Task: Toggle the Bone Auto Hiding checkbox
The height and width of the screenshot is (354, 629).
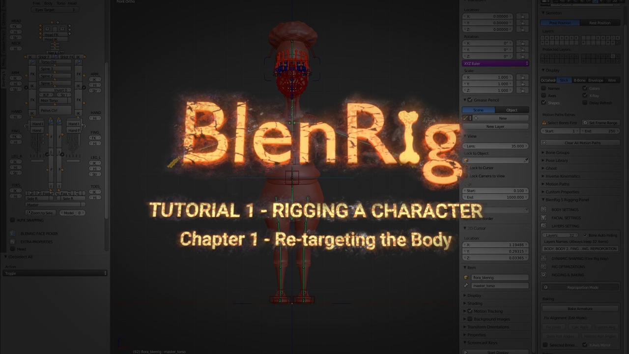Action: (x=585, y=236)
